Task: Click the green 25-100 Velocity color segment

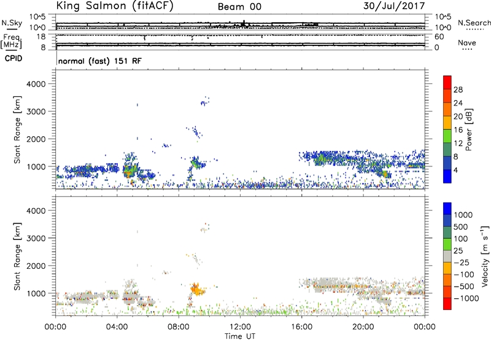Action: (447, 244)
